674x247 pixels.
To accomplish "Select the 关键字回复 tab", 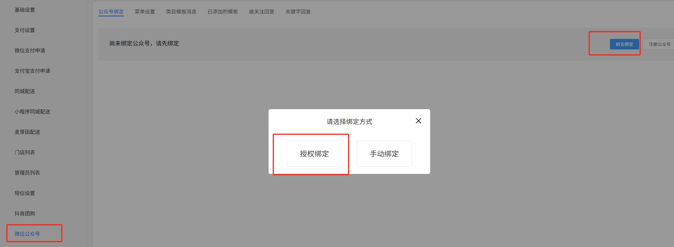I will tap(298, 12).
